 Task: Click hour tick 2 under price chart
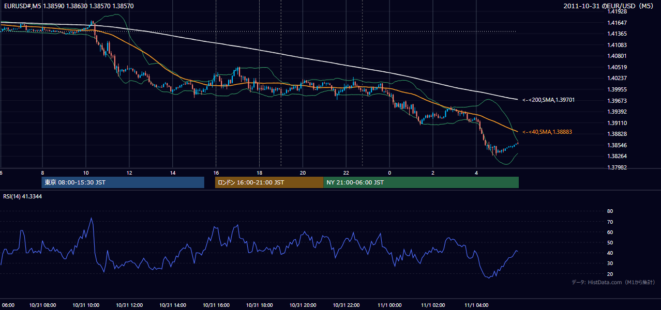[x=433, y=173]
